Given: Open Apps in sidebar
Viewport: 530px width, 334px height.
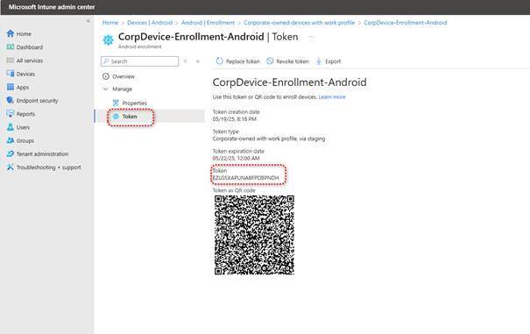Looking at the screenshot, I should 18,88.
